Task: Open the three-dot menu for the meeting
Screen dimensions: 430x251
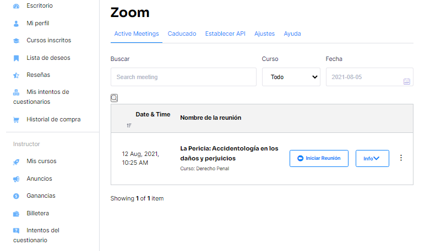Action: click(x=401, y=158)
